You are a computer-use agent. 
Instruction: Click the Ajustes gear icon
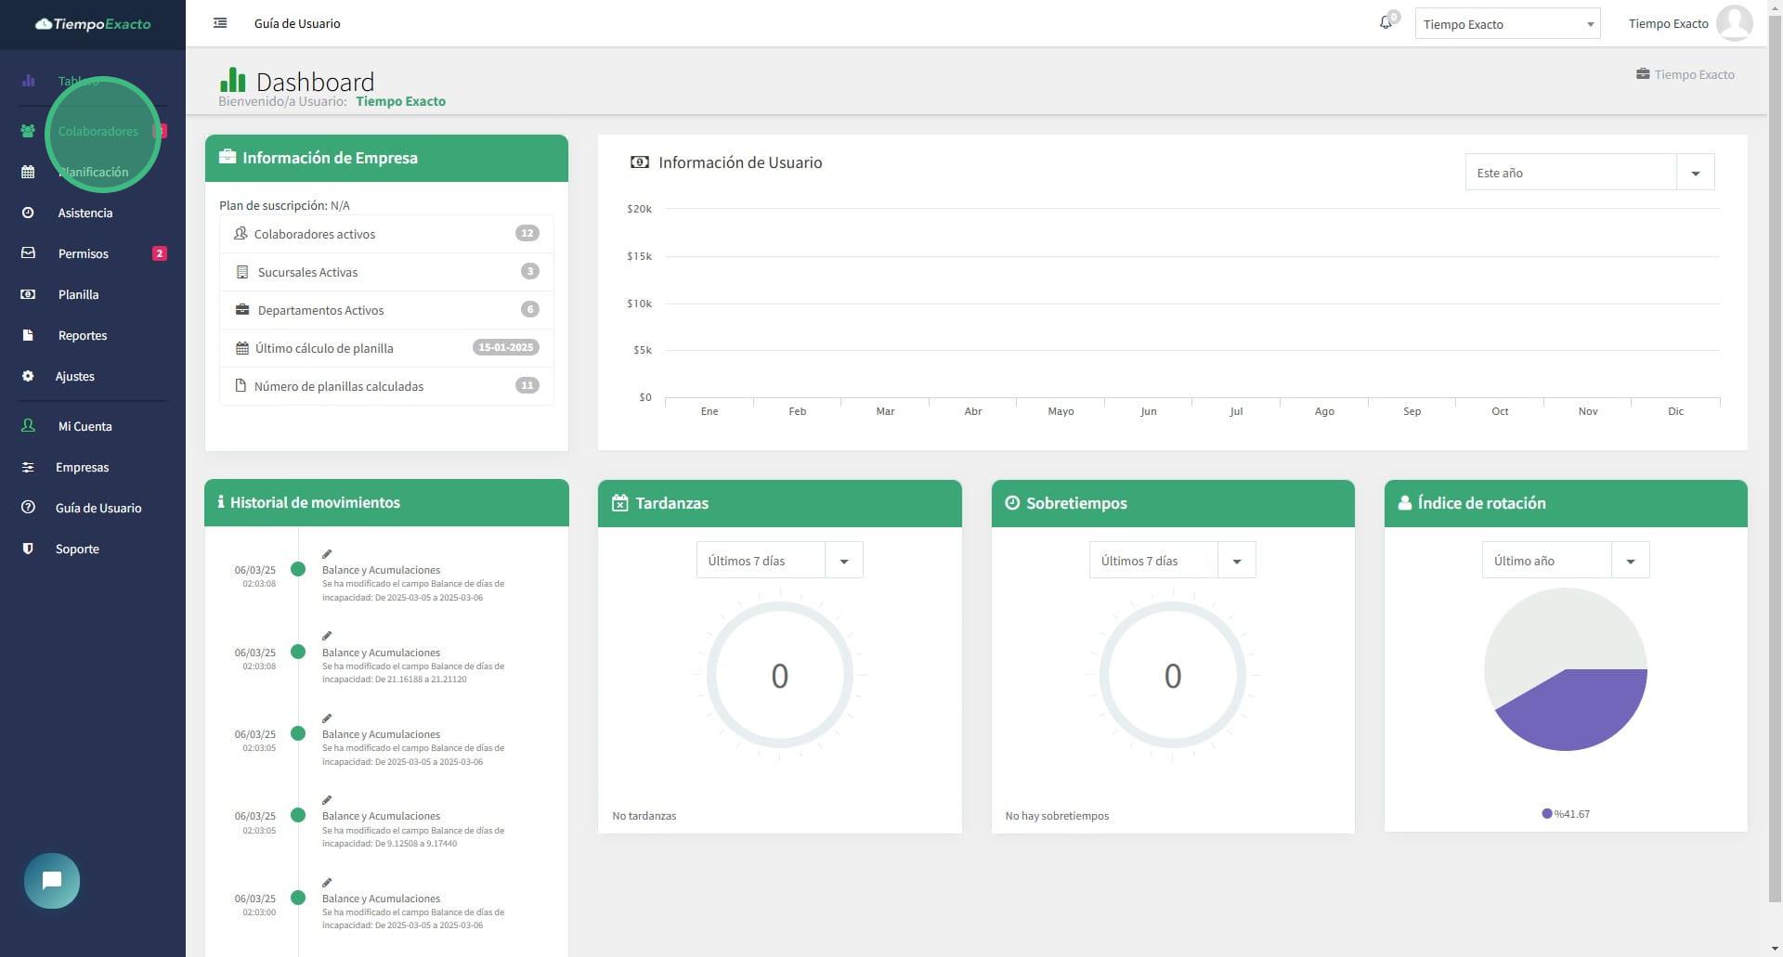point(28,376)
